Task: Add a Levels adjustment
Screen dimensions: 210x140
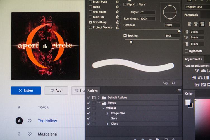Action: [x=203, y=71]
